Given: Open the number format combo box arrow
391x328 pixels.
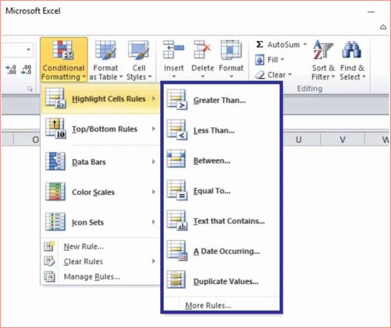Looking at the screenshot, I should point(29,49).
